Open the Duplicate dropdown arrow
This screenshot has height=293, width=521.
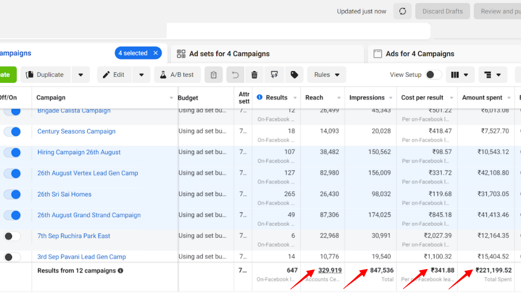tap(80, 75)
